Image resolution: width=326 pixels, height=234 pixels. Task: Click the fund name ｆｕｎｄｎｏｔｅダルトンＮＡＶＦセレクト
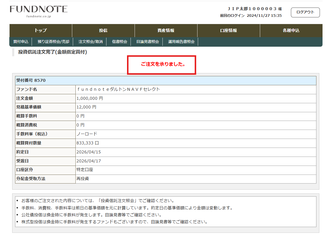(118, 89)
